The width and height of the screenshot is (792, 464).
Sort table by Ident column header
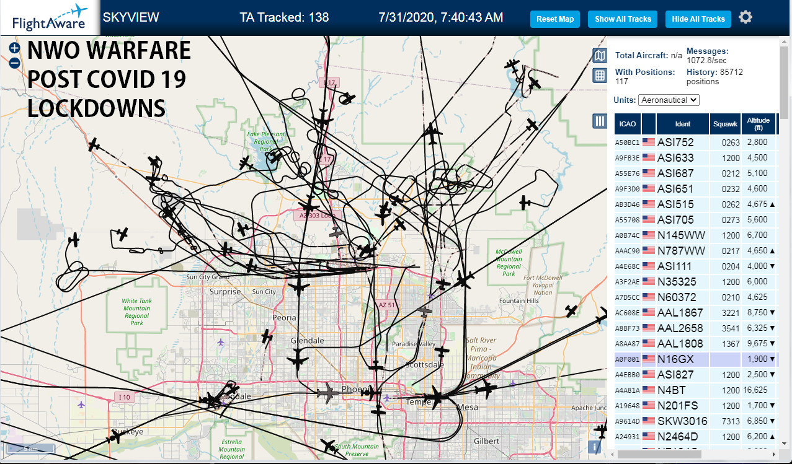tap(683, 124)
